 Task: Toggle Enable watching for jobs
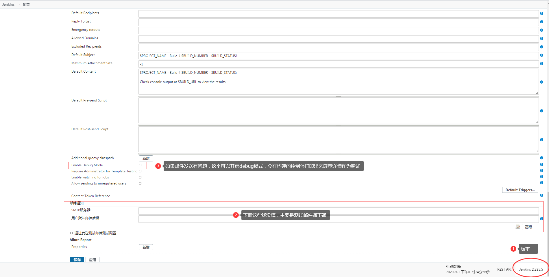140,177
